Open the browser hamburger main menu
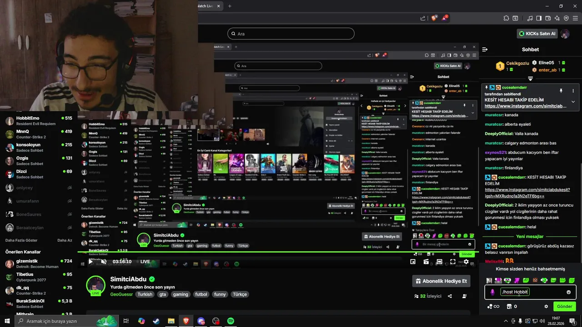The image size is (582, 327). click(x=575, y=18)
